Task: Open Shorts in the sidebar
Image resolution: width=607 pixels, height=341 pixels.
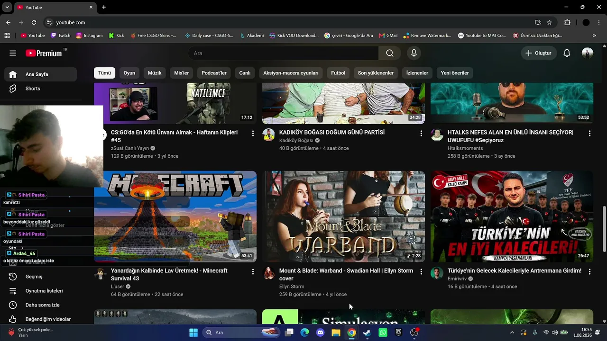Action: click(x=40, y=89)
